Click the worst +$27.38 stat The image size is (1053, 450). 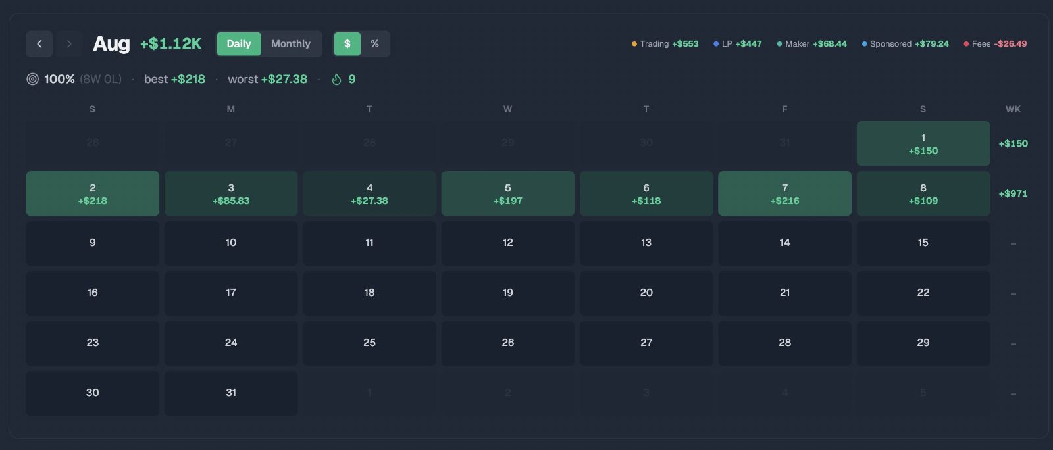267,79
